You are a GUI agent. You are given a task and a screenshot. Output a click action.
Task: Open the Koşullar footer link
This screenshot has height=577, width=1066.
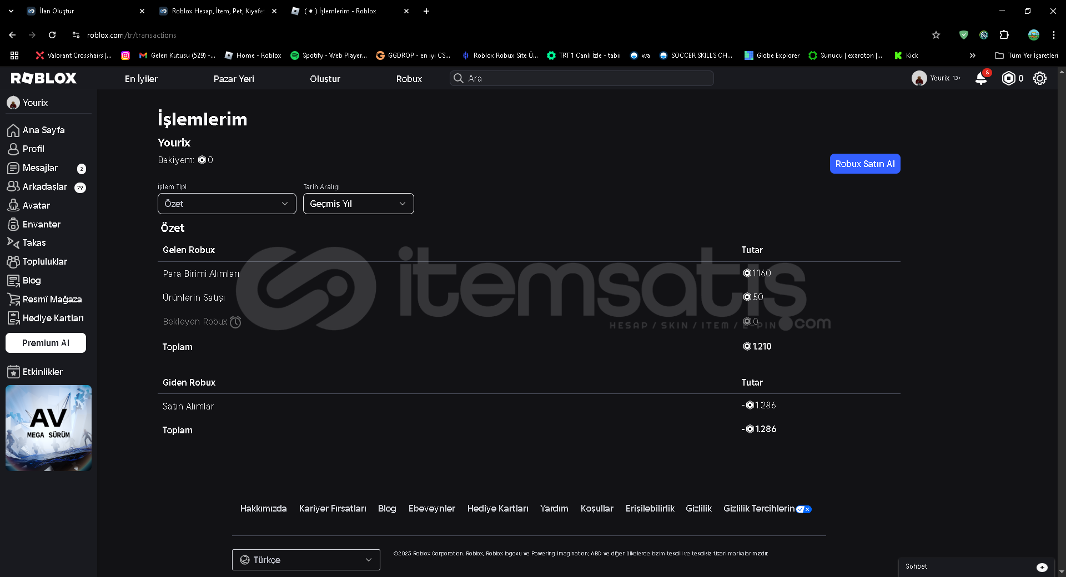point(597,508)
